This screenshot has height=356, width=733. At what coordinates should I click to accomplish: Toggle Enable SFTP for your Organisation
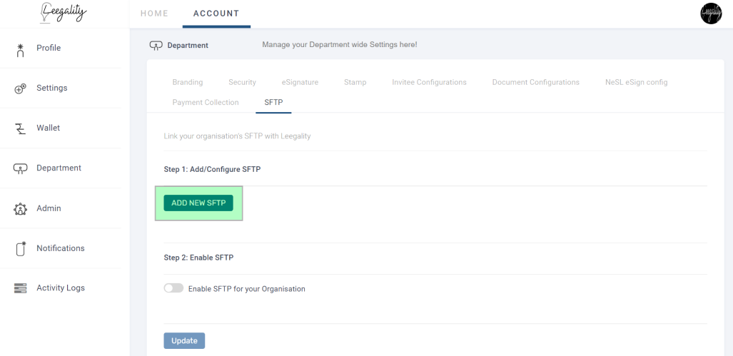coord(173,288)
